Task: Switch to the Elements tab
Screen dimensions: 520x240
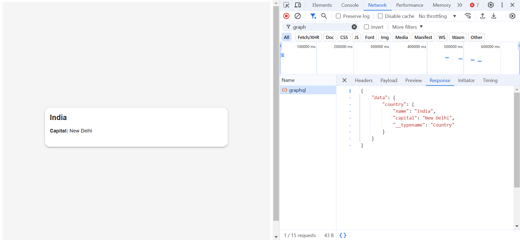Action: tap(322, 5)
